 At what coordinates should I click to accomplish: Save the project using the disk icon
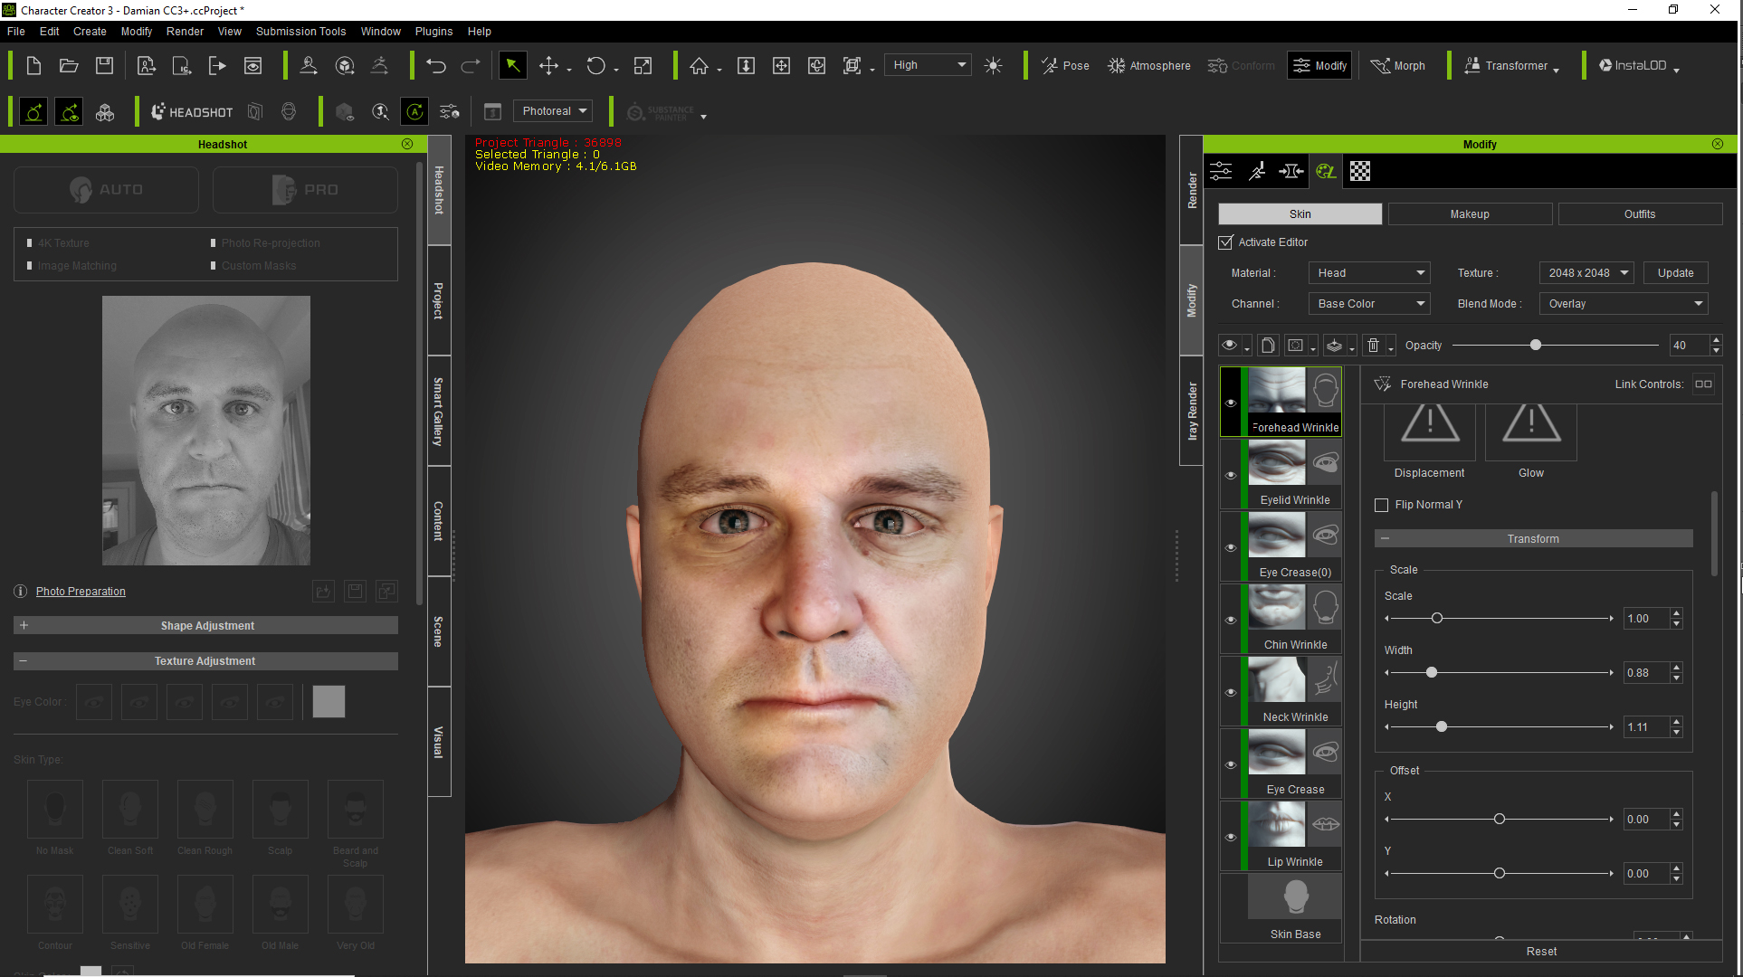(105, 65)
